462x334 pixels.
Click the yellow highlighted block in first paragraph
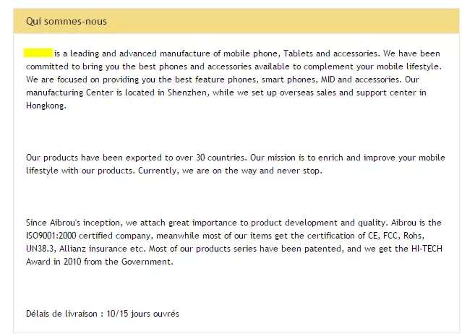pyautogui.click(x=38, y=53)
